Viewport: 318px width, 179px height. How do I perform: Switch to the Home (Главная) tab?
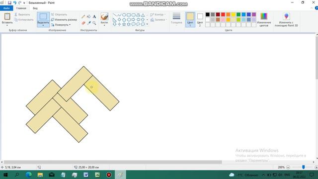[x=21, y=8]
